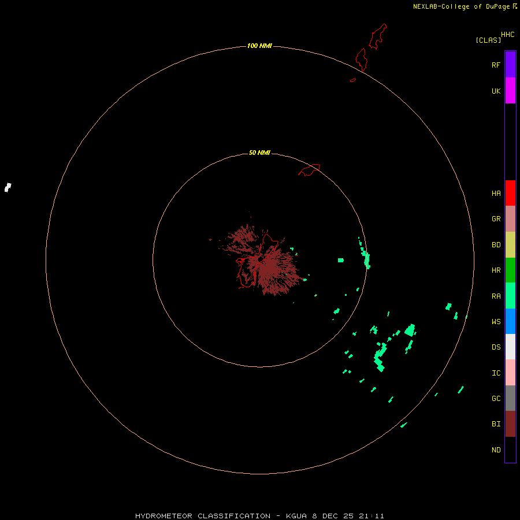Click the brown BI legend color swatch

click(510, 424)
